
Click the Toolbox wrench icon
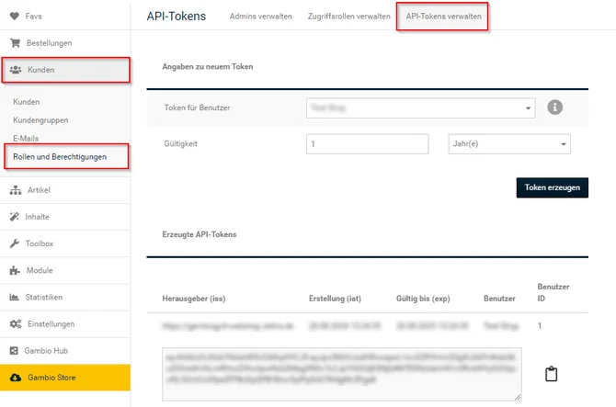[x=15, y=243]
